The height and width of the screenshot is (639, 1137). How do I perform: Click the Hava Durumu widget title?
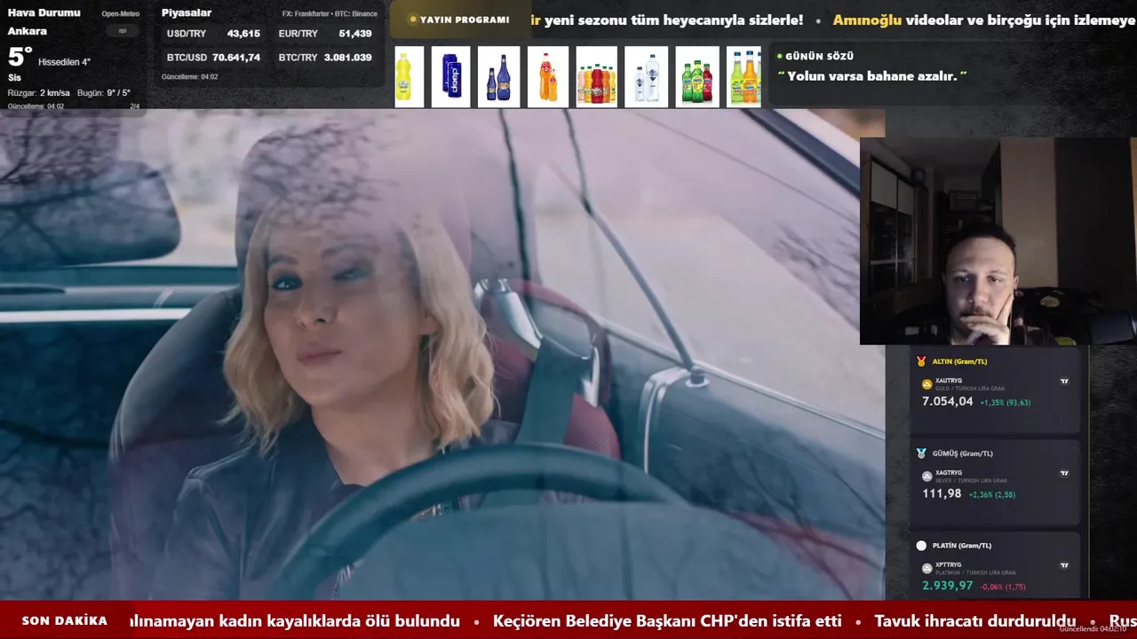(44, 12)
